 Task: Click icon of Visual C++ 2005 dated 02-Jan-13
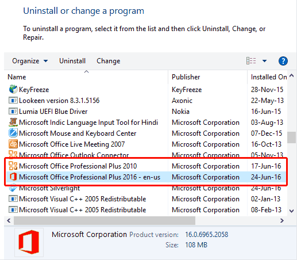pyautogui.click(x=13, y=198)
